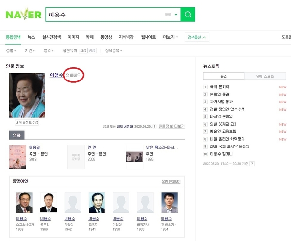
Task: Open news topic 인천 66개교 고3
Action: tap(223, 124)
